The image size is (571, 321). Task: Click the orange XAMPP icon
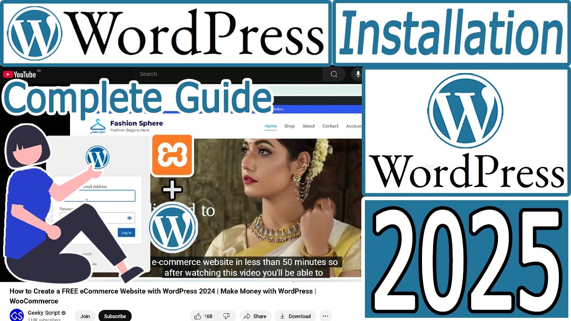[172, 156]
